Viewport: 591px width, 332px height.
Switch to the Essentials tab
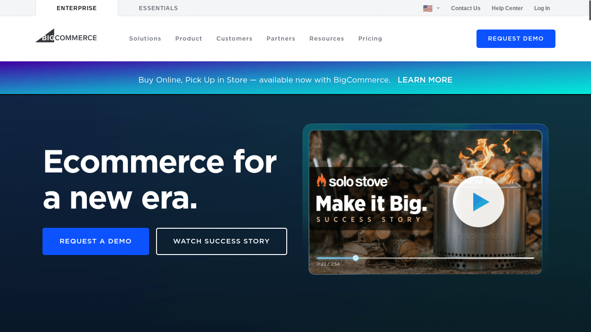click(158, 8)
